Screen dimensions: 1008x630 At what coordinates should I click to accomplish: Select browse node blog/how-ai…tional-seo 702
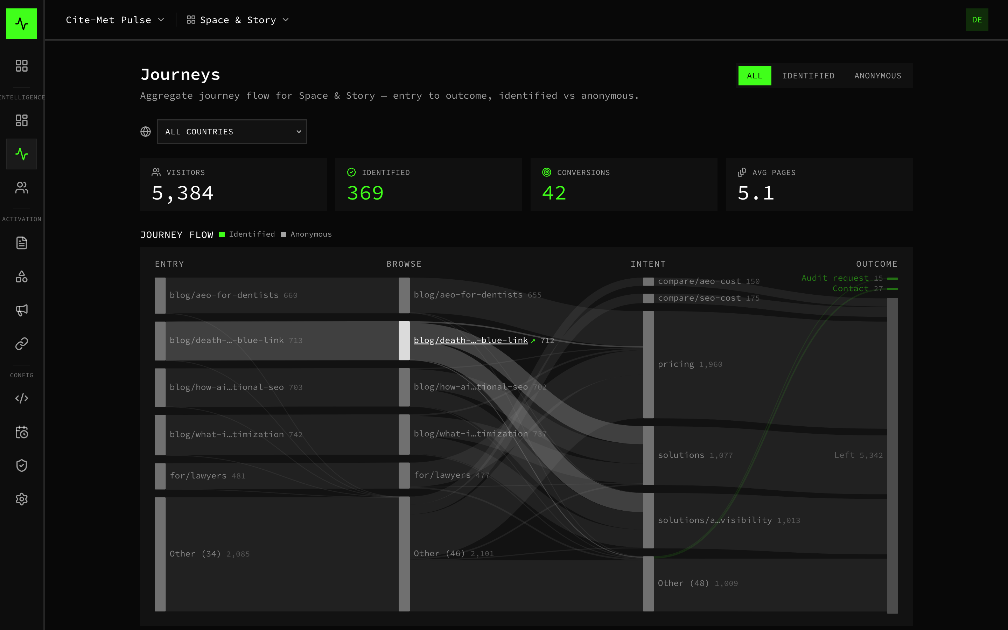pyautogui.click(x=404, y=387)
